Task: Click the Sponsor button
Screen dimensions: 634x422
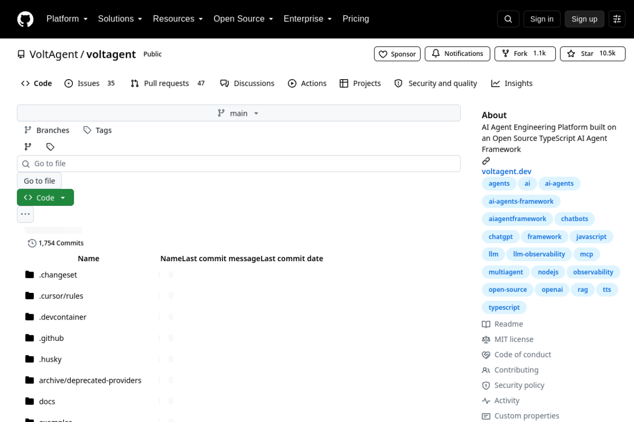Action: (397, 54)
